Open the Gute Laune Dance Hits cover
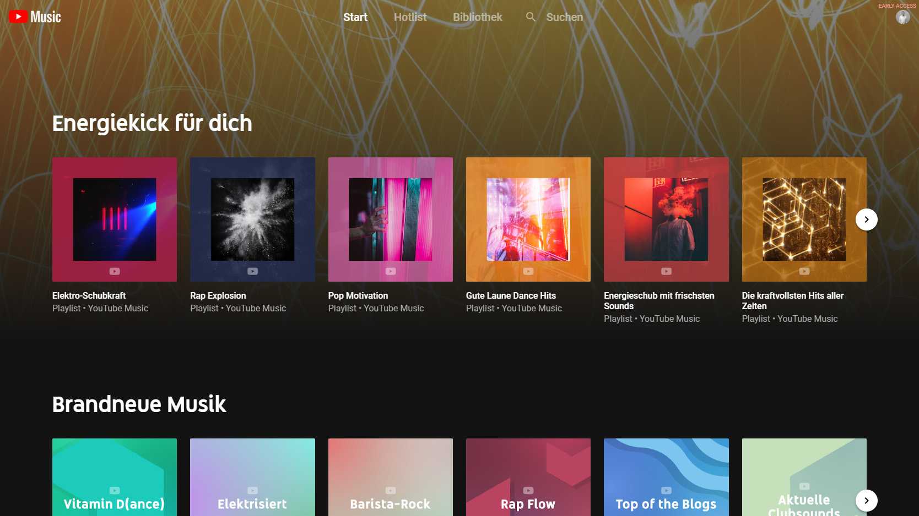Viewport: 919px width, 516px height. 528,219
